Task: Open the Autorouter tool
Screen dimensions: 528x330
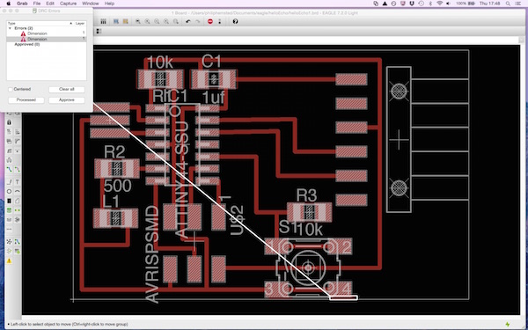Action: click(x=18, y=242)
